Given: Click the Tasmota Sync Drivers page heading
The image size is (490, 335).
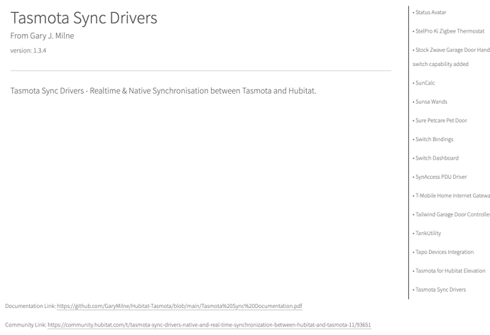Looking at the screenshot, I should [x=84, y=18].
